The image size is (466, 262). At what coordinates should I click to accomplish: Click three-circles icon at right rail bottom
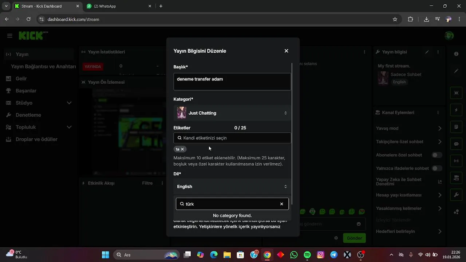(x=456, y=212)
